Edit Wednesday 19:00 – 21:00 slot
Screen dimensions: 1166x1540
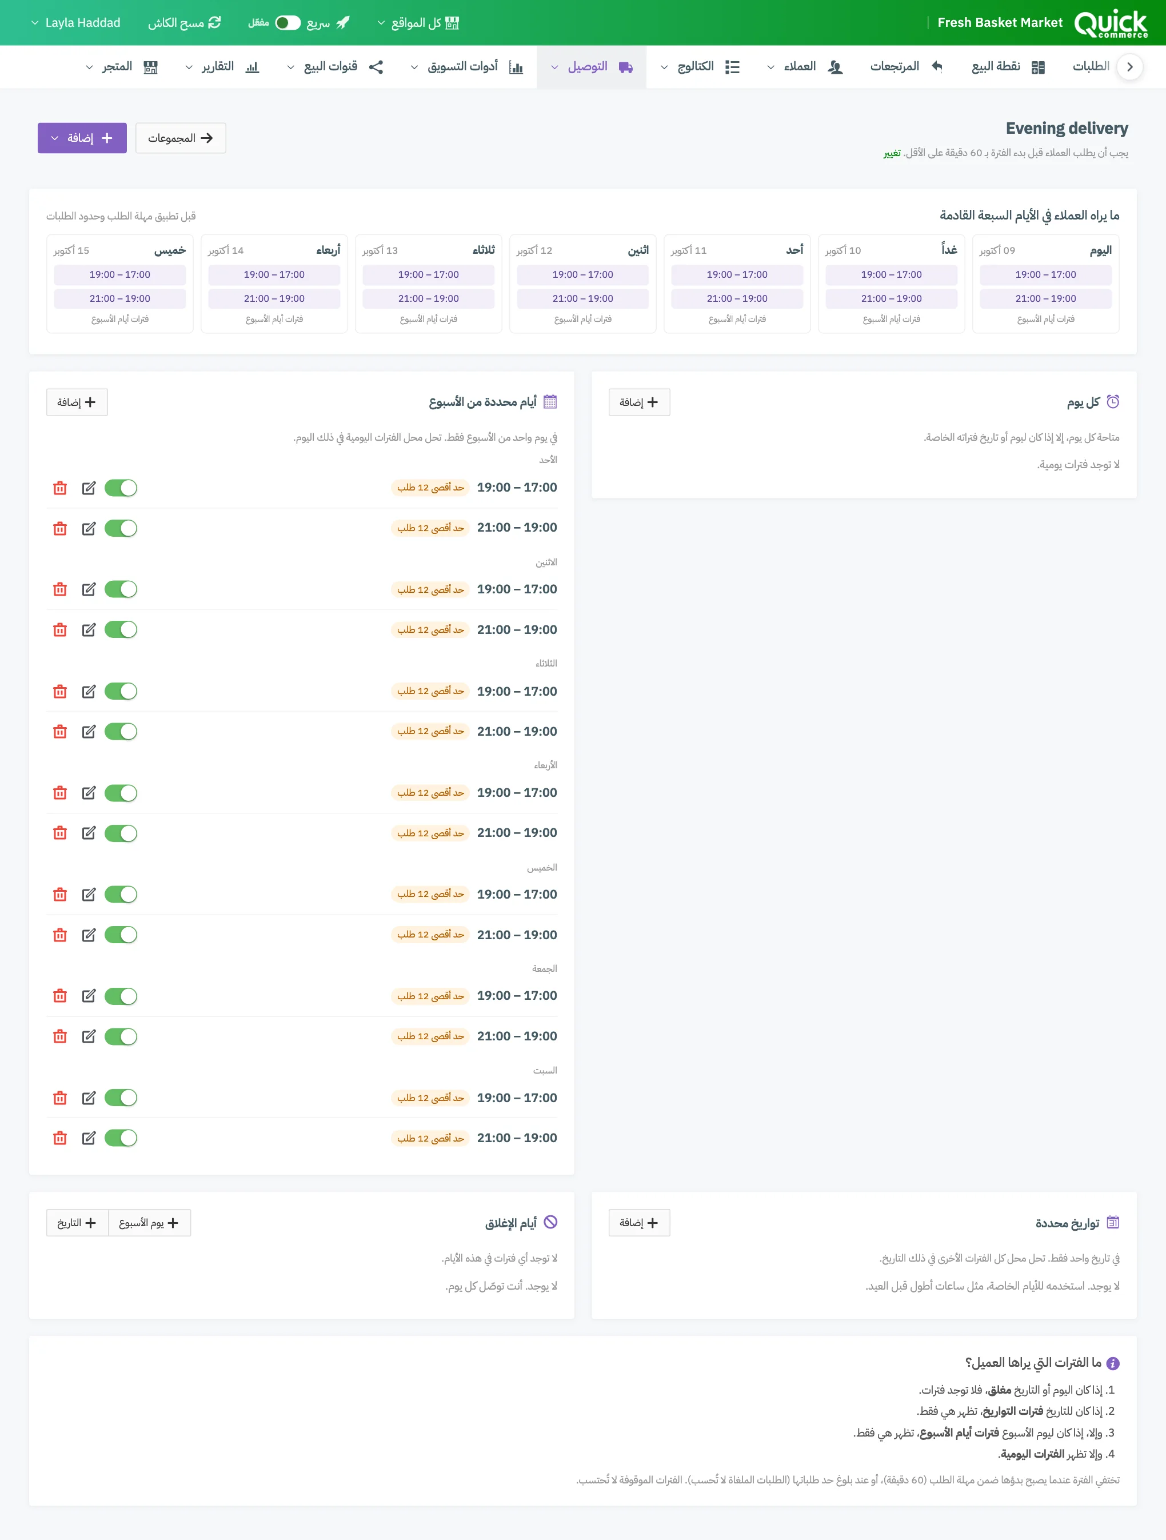[x=89, y=833]
